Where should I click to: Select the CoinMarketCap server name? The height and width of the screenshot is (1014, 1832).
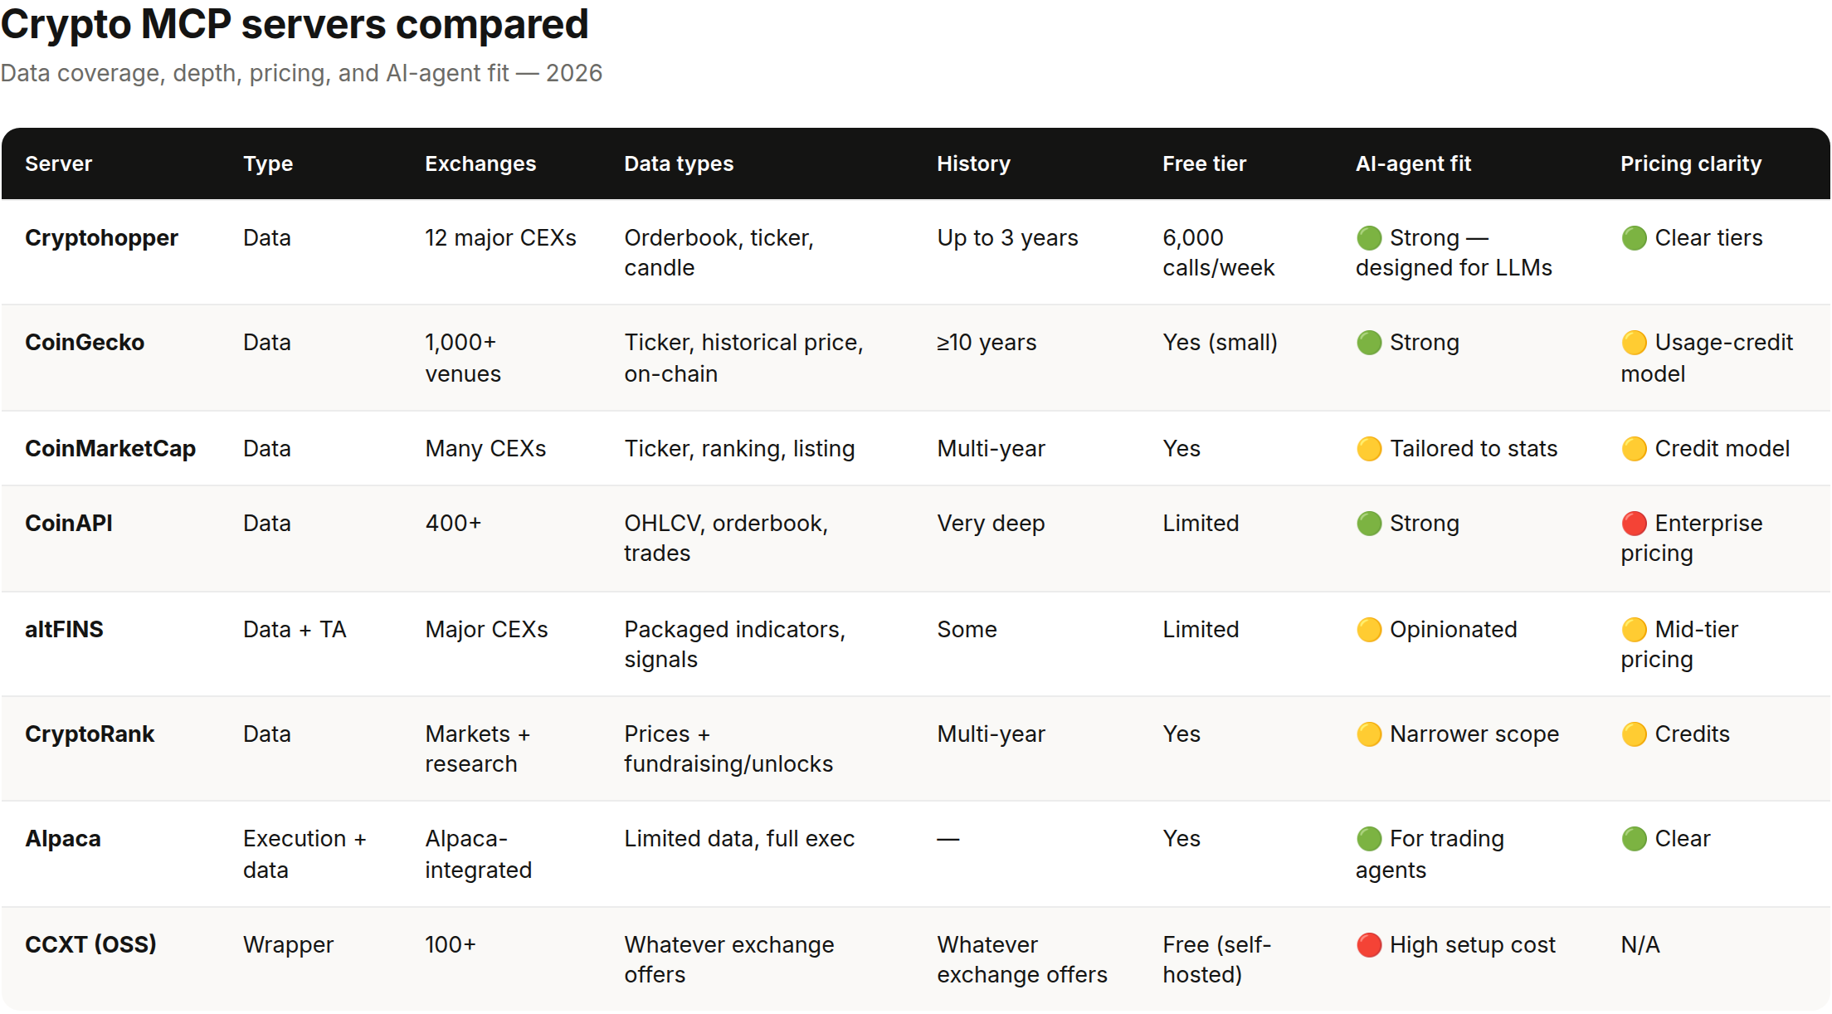click(x=110, y=449)
